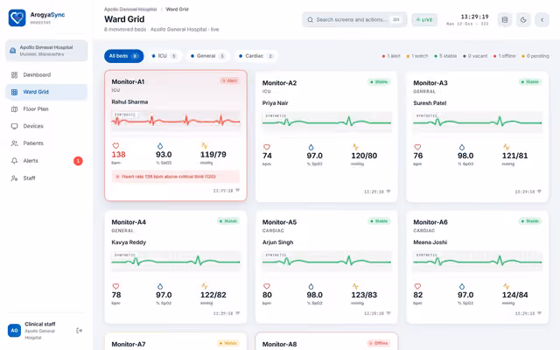This screenshot has height=350, width=560.
Task: Click the '5 stable' legend entry
Action: click(x=445, y=56)
